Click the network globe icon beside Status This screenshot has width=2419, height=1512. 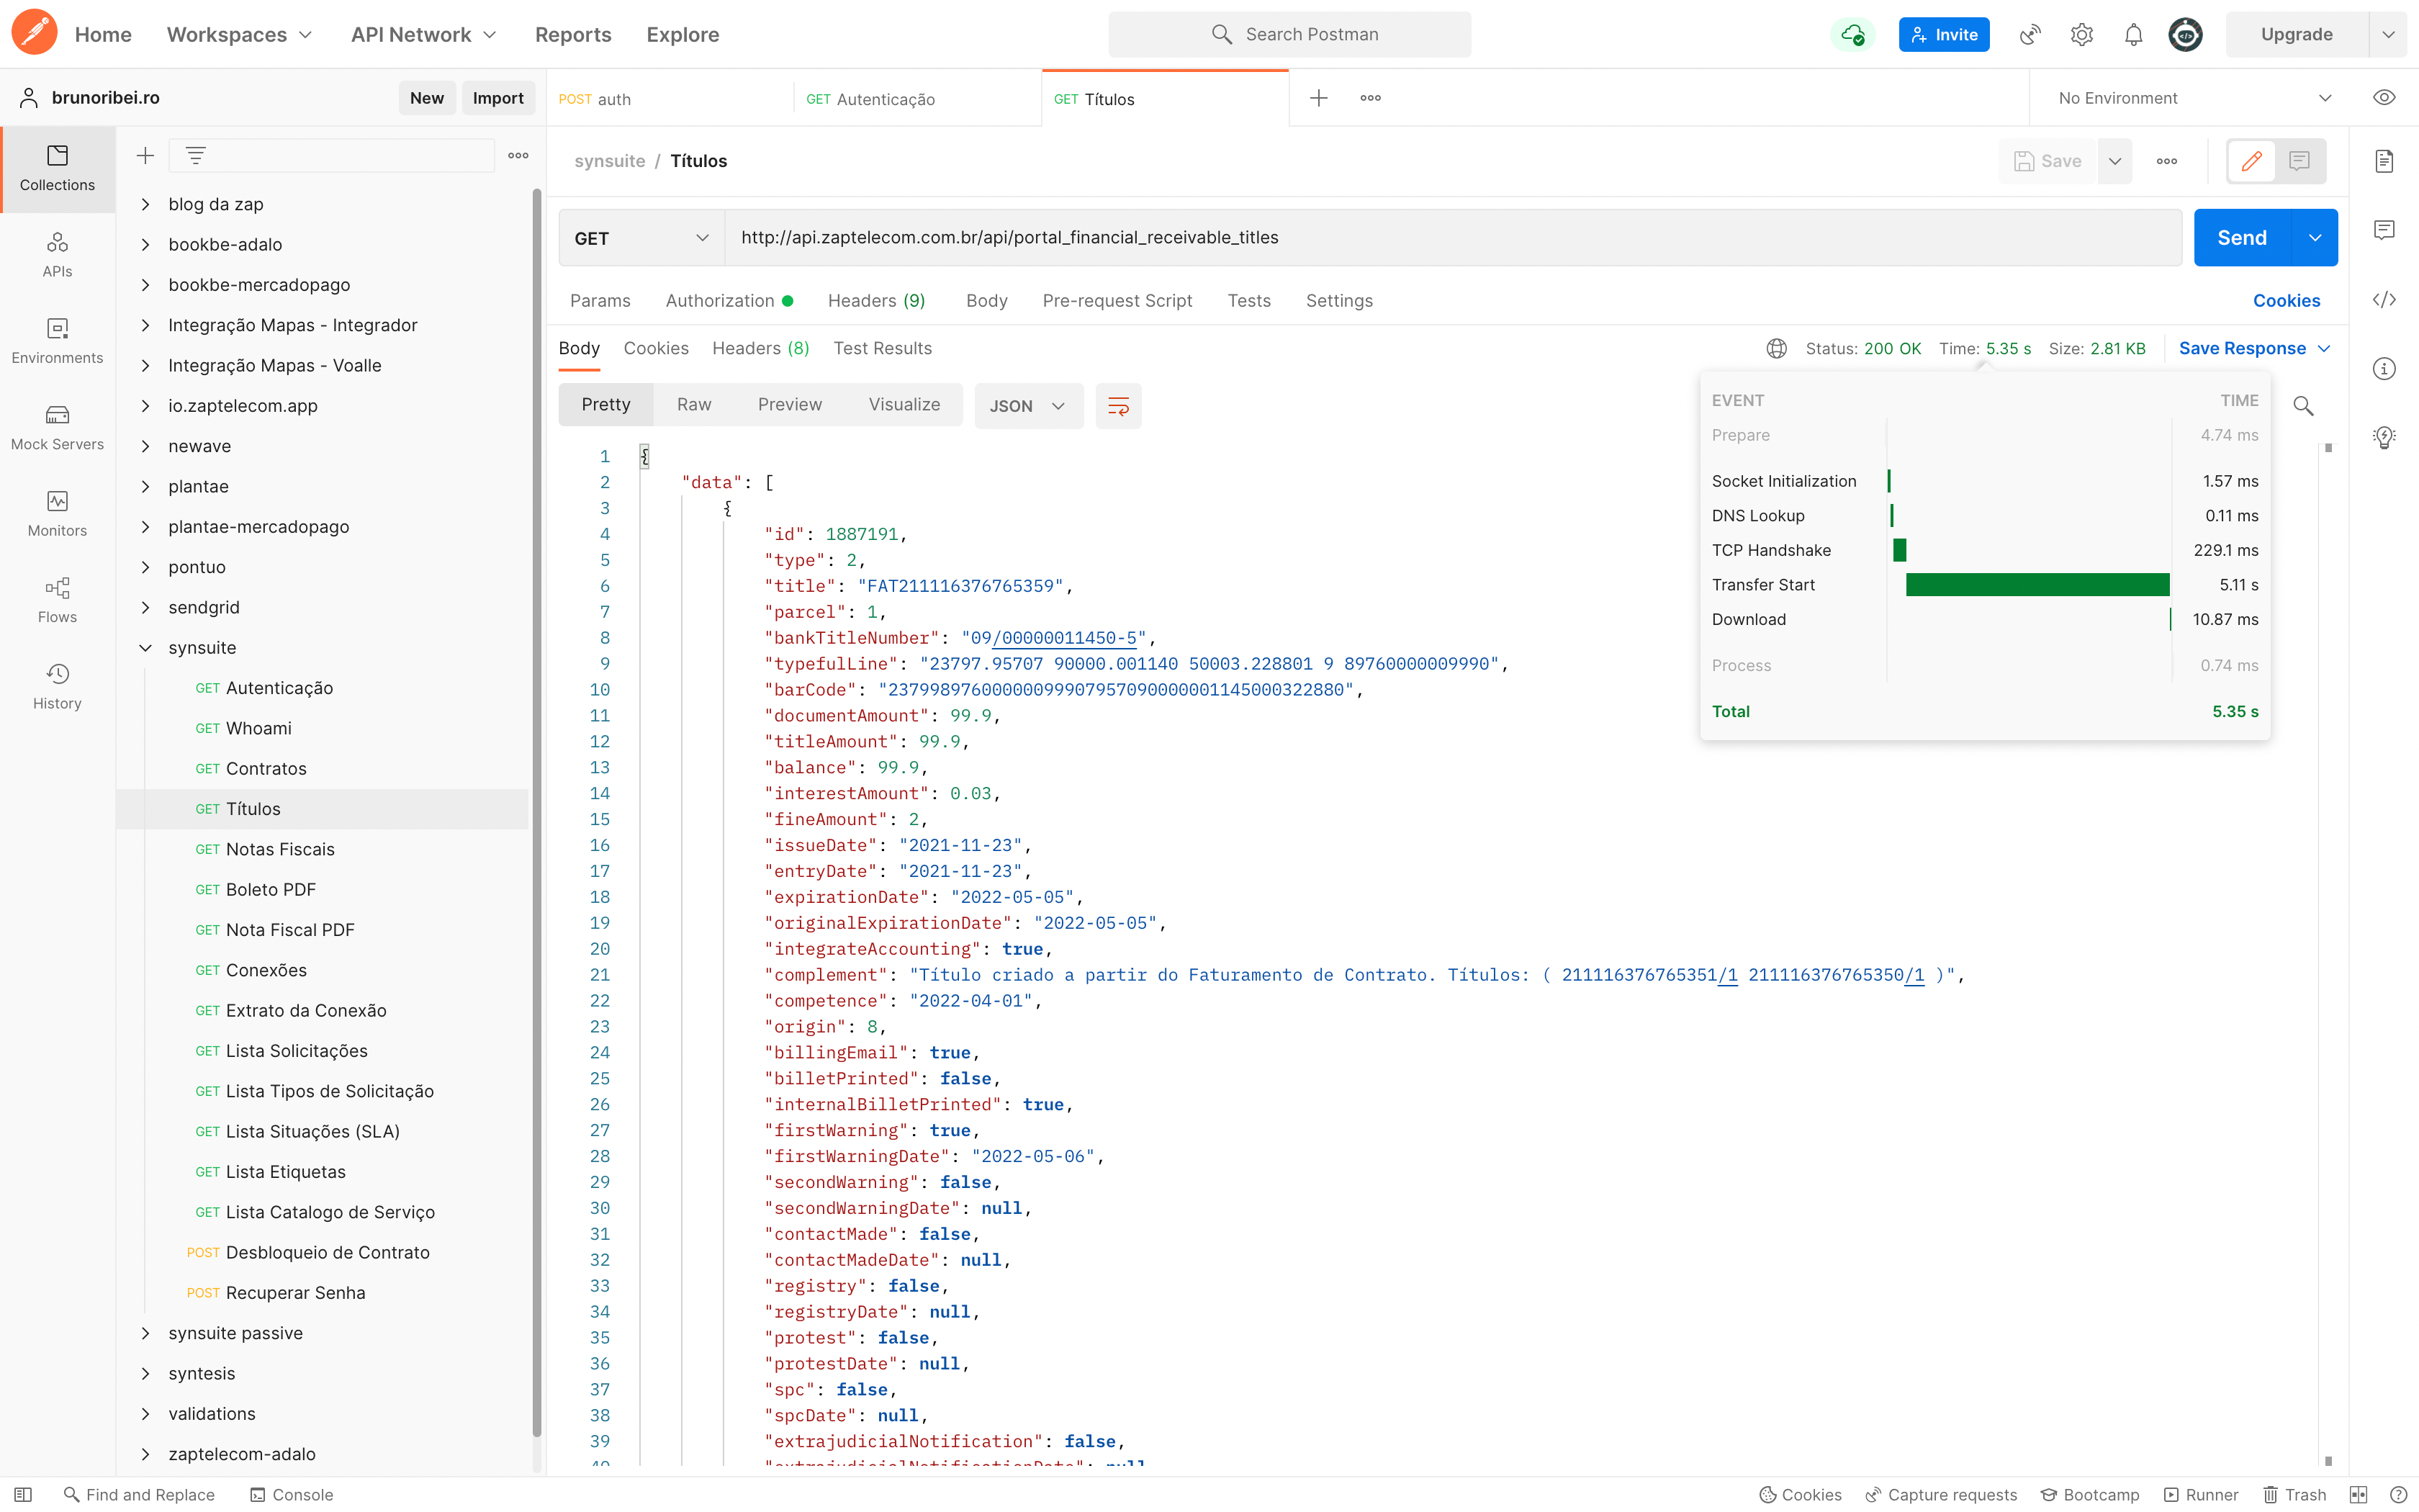pyautogui.click(x=1776, y=348)
